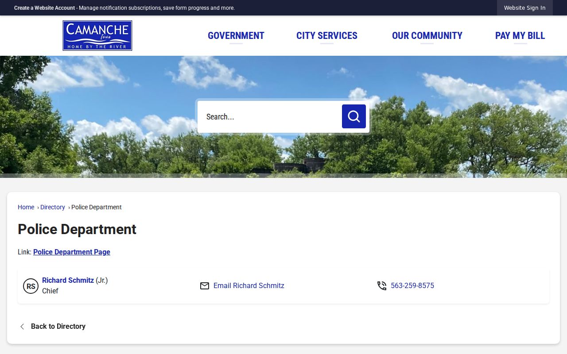The image size is (567, 354).
Task: Focus the Search input field
Action: click(270, 117)
